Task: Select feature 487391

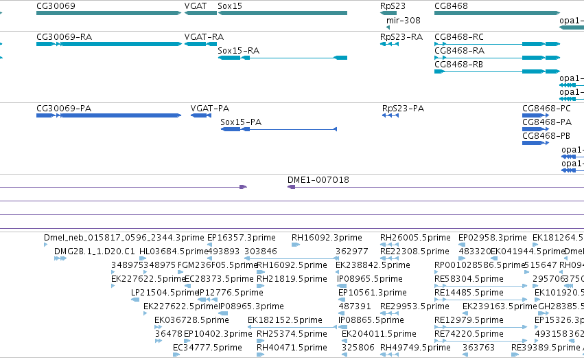Action: pos(355,306)
